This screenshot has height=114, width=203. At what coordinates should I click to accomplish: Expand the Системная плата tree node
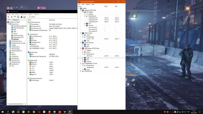[8, 41]
